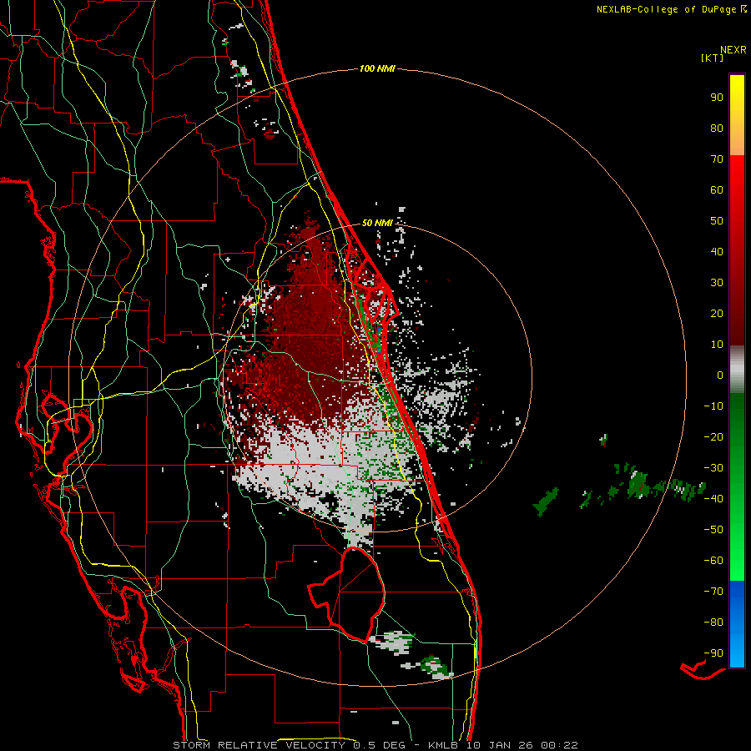The height and width of the screenshot is (751, 751).
Task: Click the 100 NMI range ring label
Action: (377, 69)
